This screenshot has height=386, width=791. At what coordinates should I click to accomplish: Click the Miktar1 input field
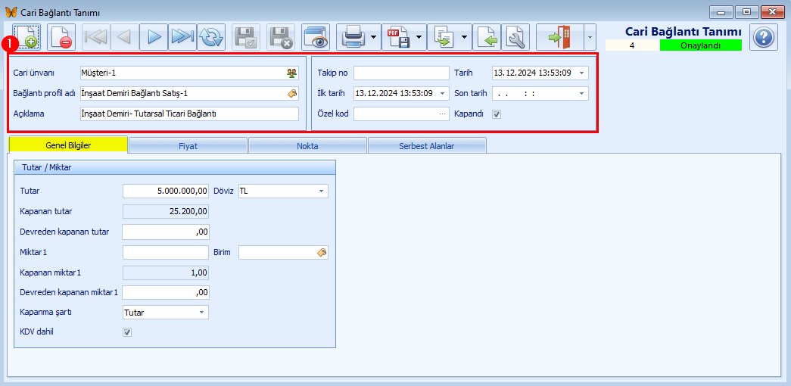tap(166, 252)
